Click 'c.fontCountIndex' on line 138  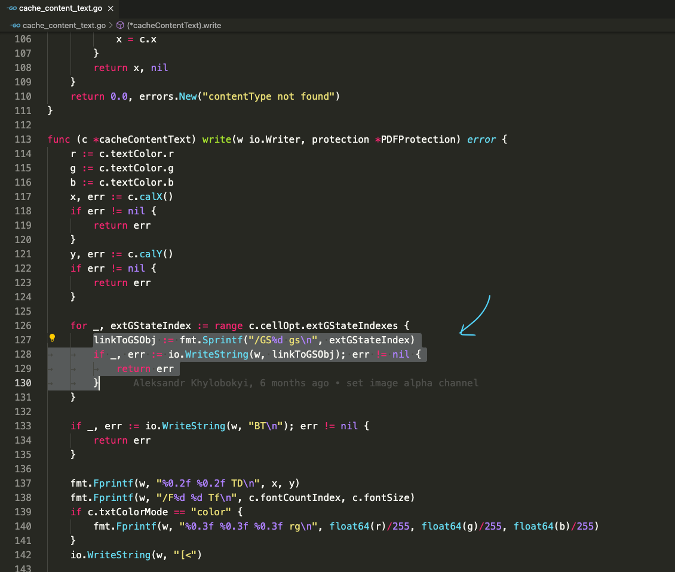tap(294, 497)
